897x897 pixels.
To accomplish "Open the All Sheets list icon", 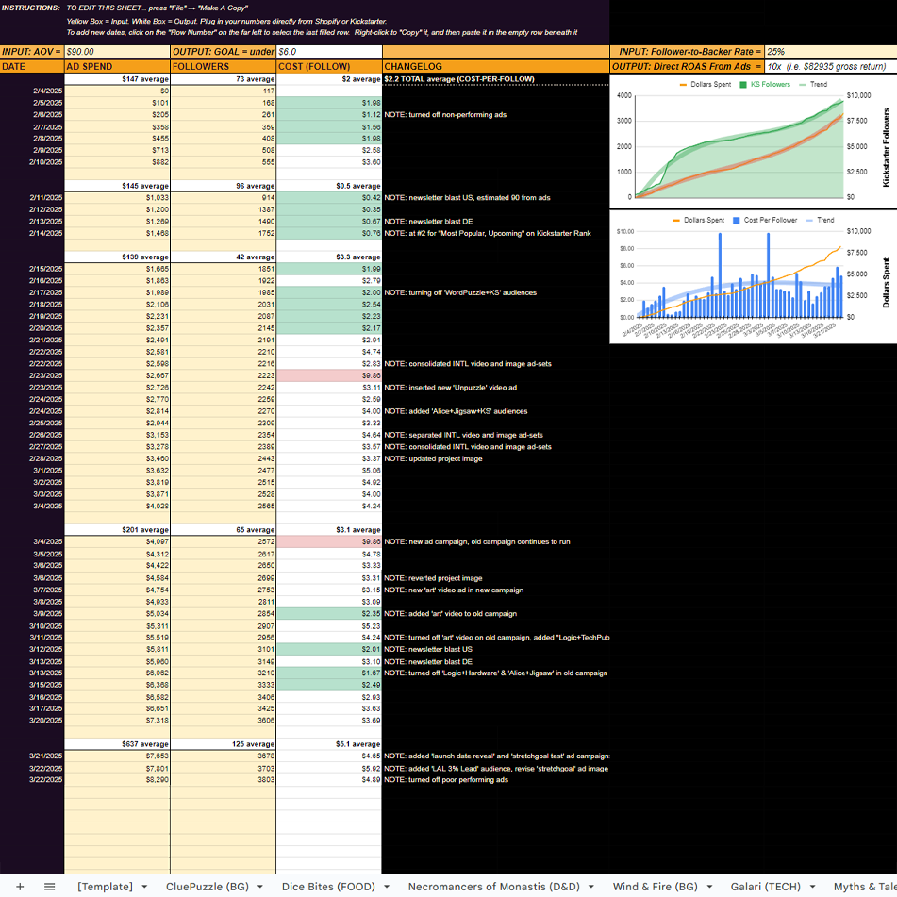I will [50, 887].
